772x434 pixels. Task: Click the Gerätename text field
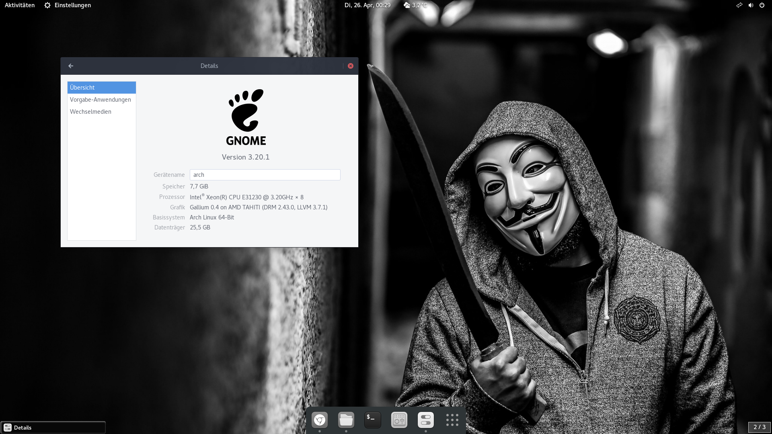coord(265,175)
